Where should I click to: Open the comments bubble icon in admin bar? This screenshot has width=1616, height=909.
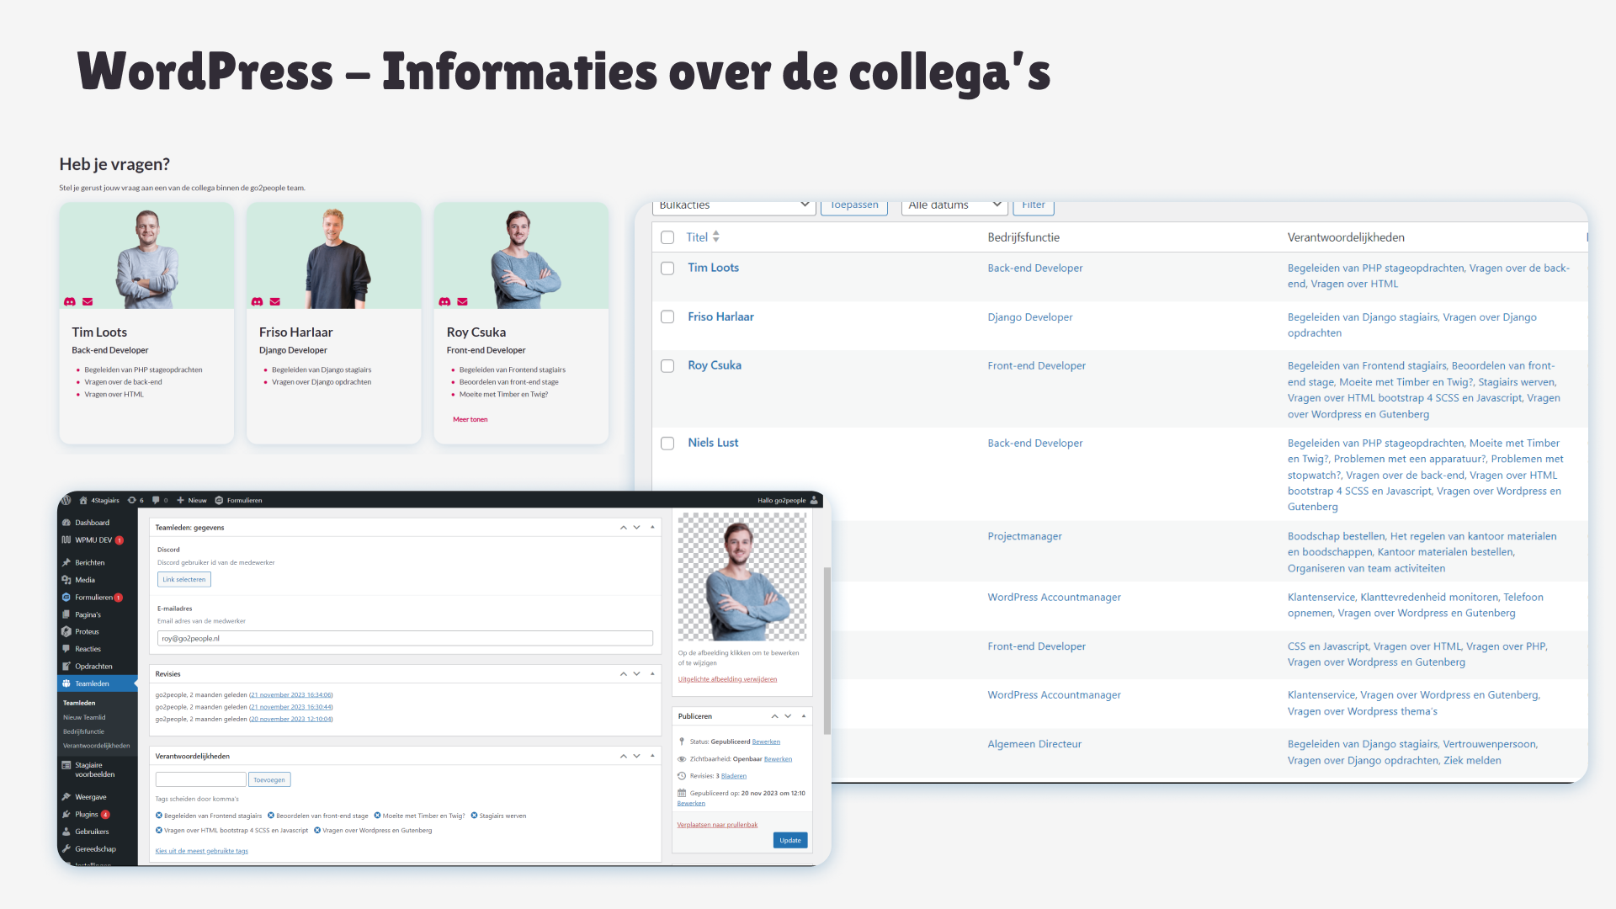[x=156, y=500]
